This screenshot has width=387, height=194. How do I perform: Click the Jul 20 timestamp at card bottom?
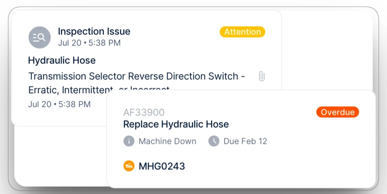[59, 104]
